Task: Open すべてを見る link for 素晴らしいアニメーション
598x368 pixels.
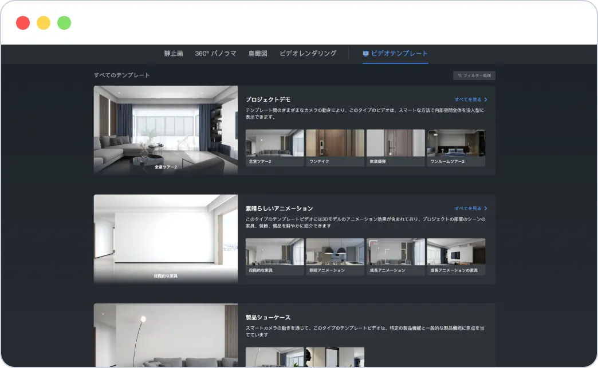Action: pyautogui.click(x=471, y=209)
